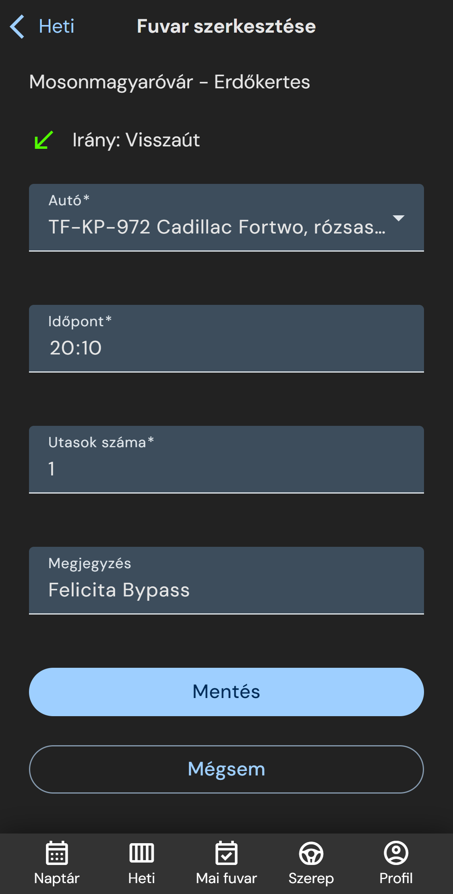453x894 pixels.
Task: Click the Irány: Visszaút direction text
Action: point(136,140)
